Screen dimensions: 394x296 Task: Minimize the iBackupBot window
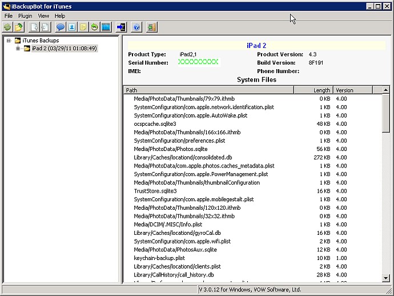(x=369, y=6)
